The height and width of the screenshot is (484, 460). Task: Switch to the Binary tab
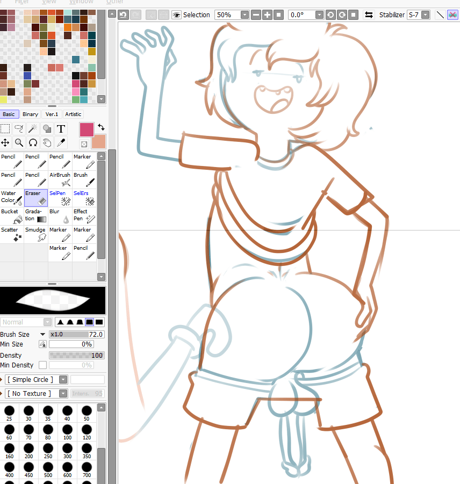pos(30,114)
